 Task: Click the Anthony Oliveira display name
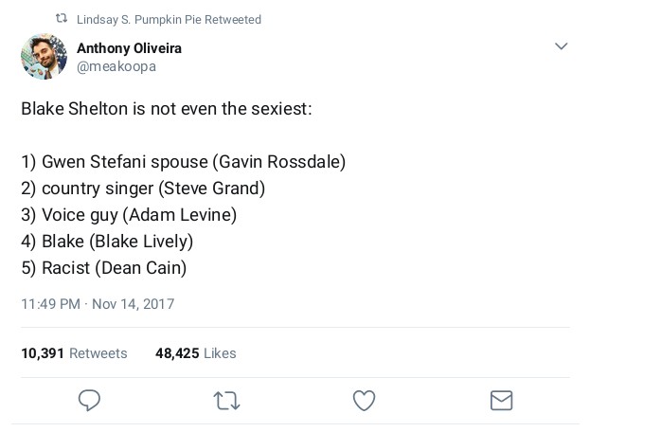tap(129, 48)
